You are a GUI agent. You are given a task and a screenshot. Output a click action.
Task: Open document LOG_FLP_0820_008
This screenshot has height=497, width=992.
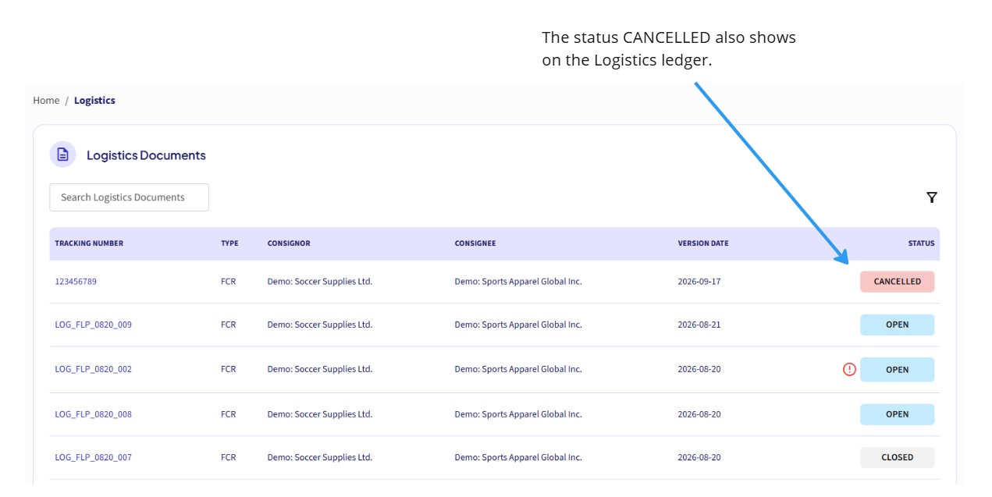tap(93, 414)
